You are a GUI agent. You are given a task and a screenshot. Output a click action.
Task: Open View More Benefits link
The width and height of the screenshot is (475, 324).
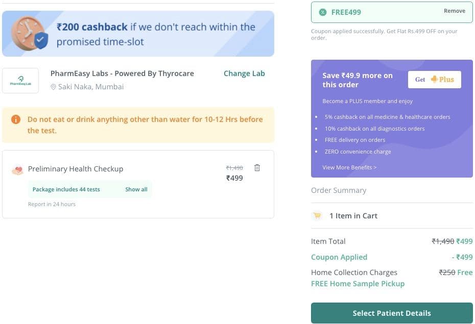(x=349, y=167)
